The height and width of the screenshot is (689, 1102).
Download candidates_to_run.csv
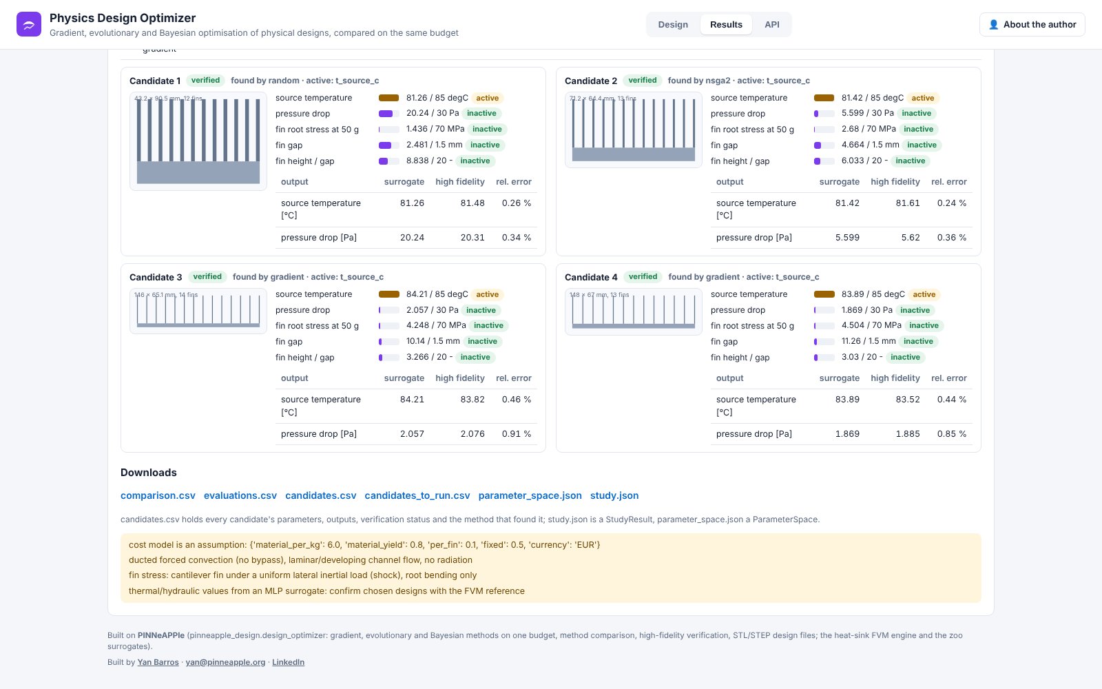coord(417,495)
